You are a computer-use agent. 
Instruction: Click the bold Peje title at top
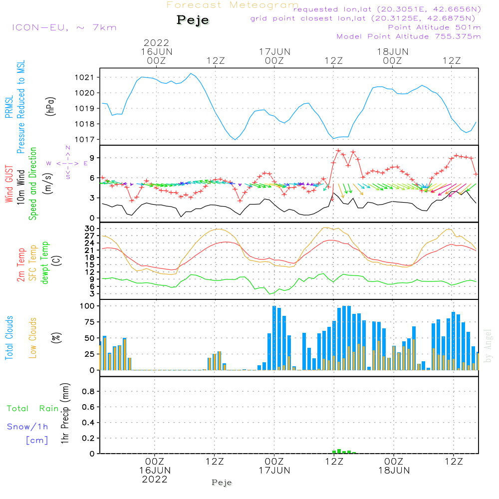[x=193, y=20]
